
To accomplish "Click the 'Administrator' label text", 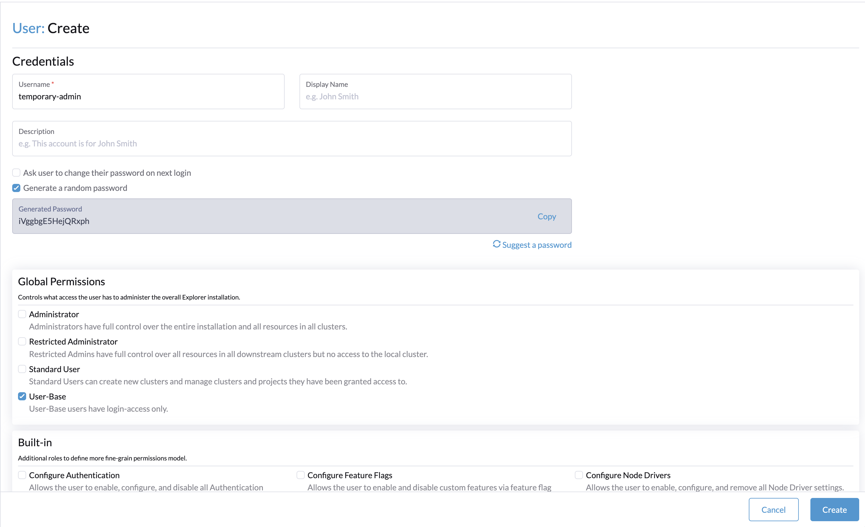I will click(54, 314).
